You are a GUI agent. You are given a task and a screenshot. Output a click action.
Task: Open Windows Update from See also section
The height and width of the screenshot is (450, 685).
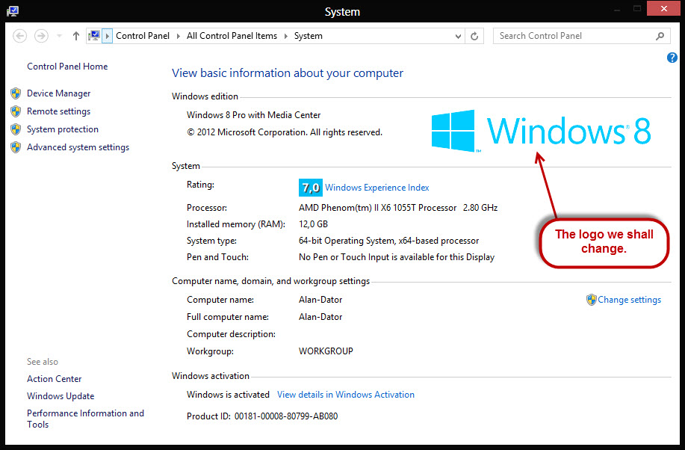[x=60, y=395]
